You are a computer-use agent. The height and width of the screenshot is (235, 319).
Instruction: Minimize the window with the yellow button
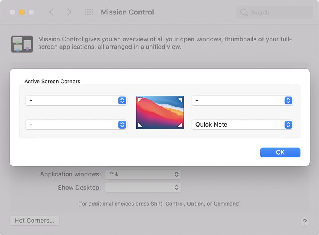[22, 12]
